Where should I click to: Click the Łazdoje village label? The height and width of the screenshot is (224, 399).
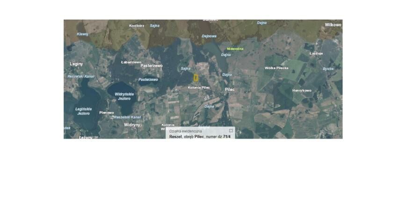(x=316, y=54)
